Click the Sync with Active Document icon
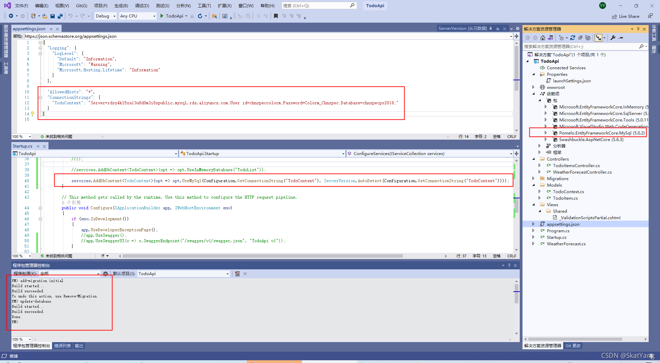The height and width of the screenshot is (363, 660). [x=599, y=38]
